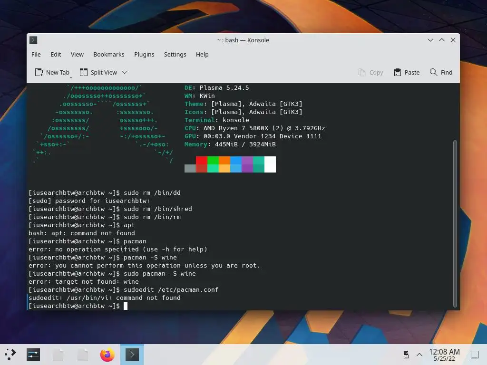This screenshot has width=487, height=365.
Task: Click the orange color block in neofetch palette
Action: click(224, 161)
